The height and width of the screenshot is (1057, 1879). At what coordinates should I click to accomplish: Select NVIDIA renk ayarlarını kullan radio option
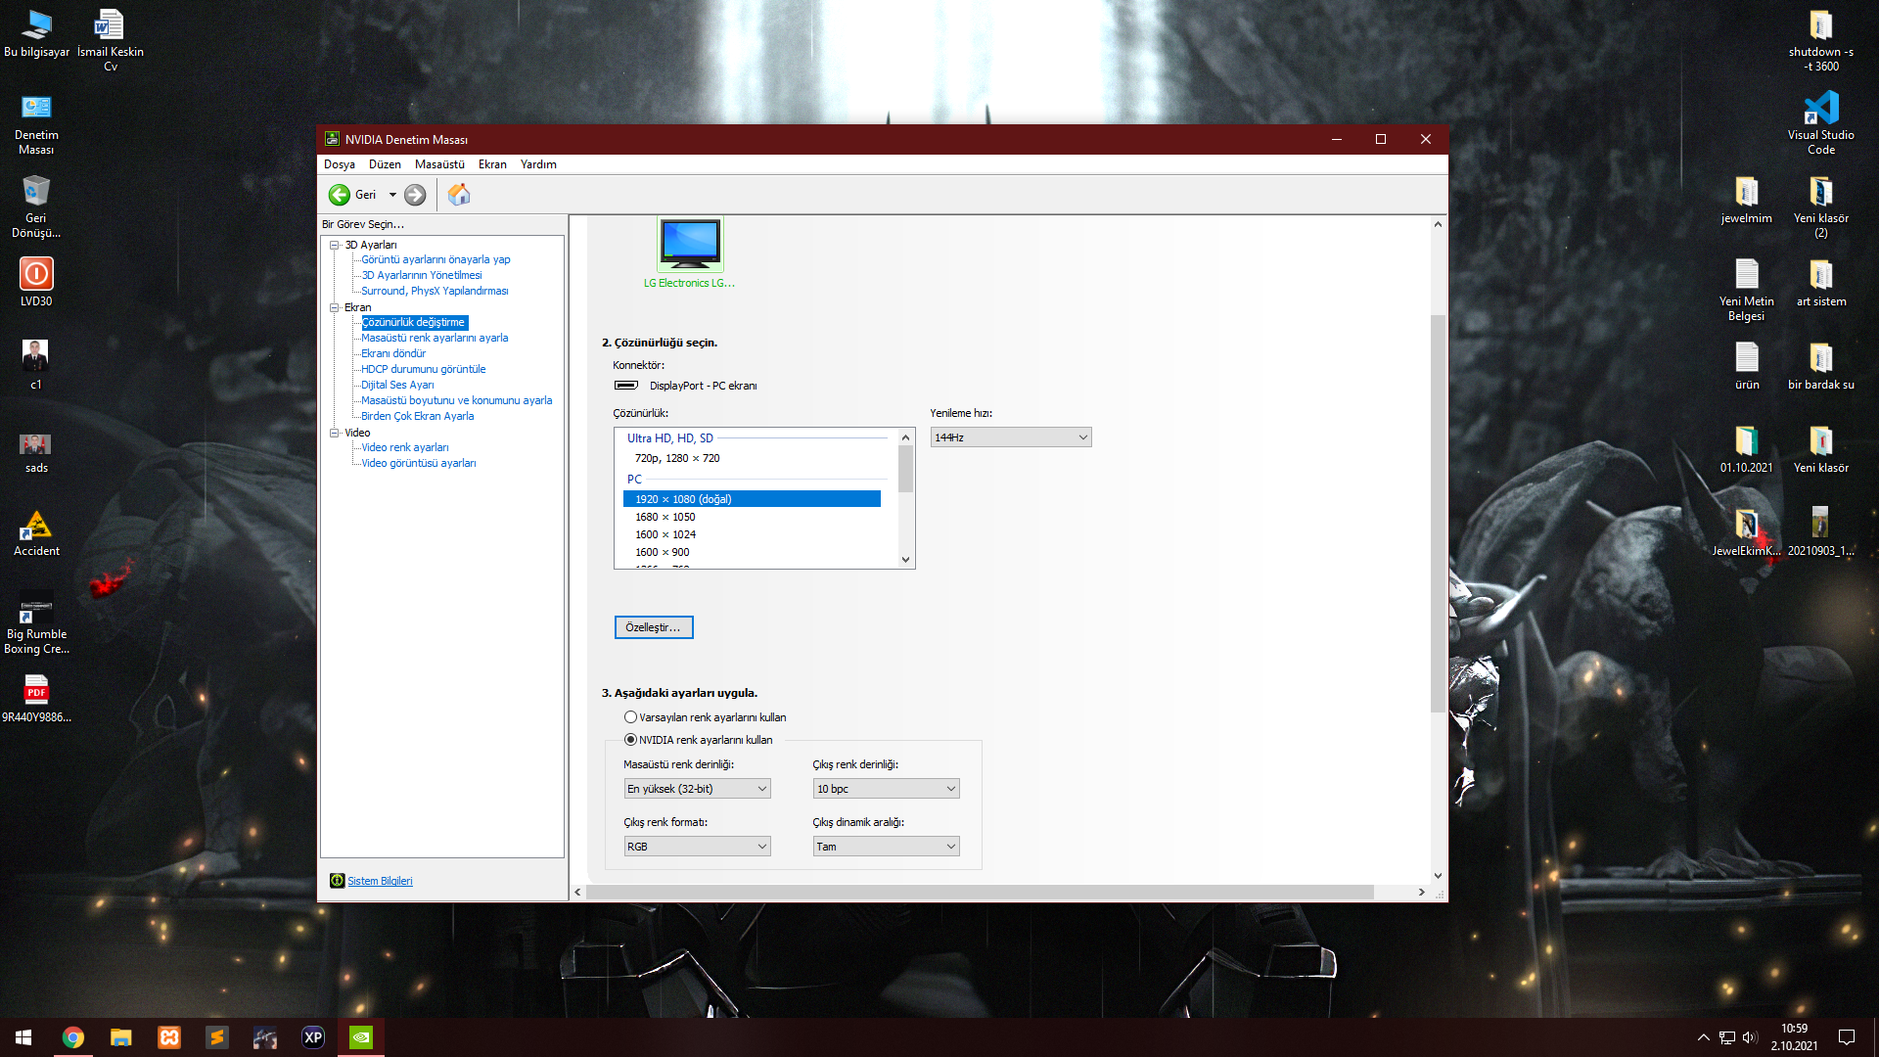(x=631, y=740)
